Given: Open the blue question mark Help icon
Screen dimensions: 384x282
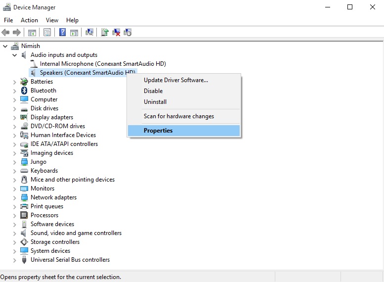Looking at the screenshot, I should [62, 32].
